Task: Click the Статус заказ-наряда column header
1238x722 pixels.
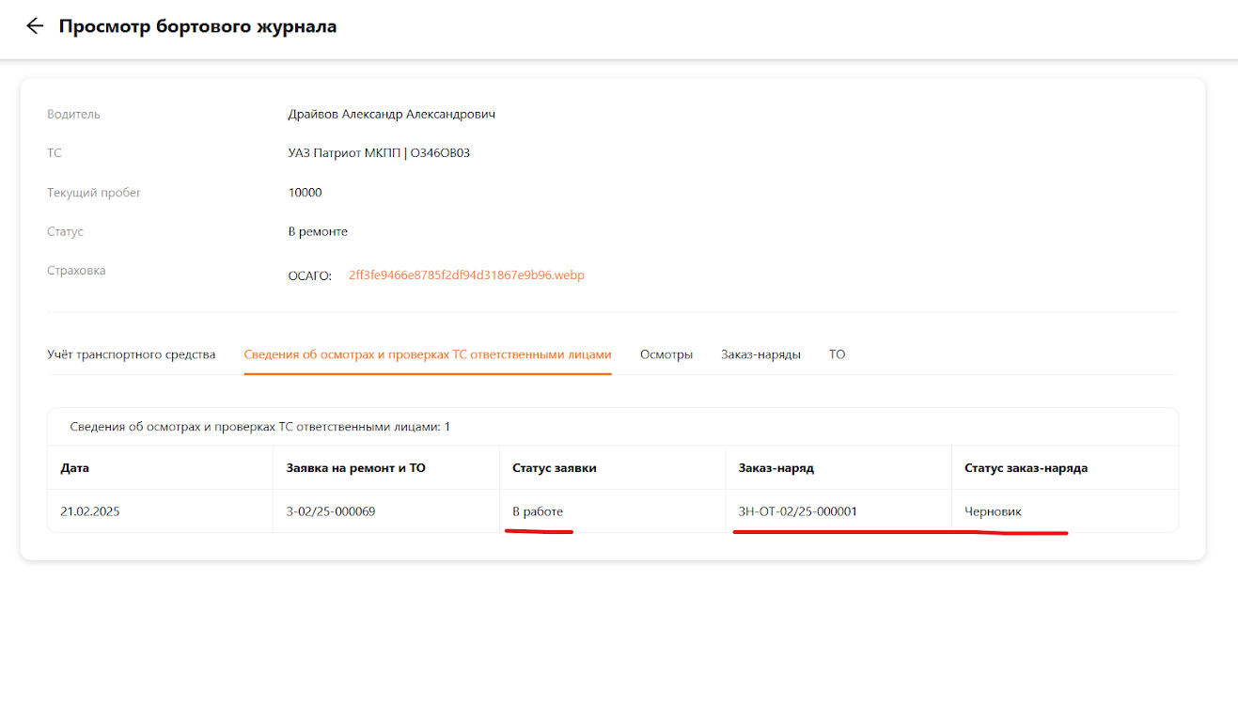Action: [1026, 467]
